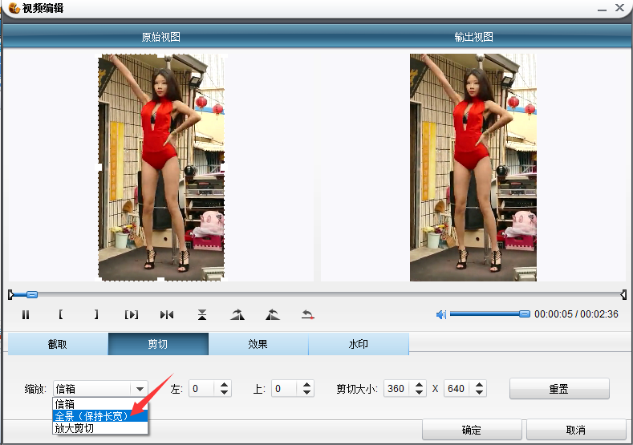Screen dimensions: 633x445
Task: Decrease crop height 640 with down arrow
Action: 479,393
